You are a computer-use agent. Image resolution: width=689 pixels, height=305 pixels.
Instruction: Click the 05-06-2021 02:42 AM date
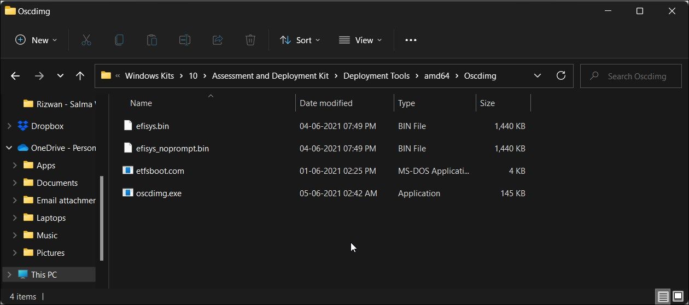pyautogui.click(x=338, y=193)
